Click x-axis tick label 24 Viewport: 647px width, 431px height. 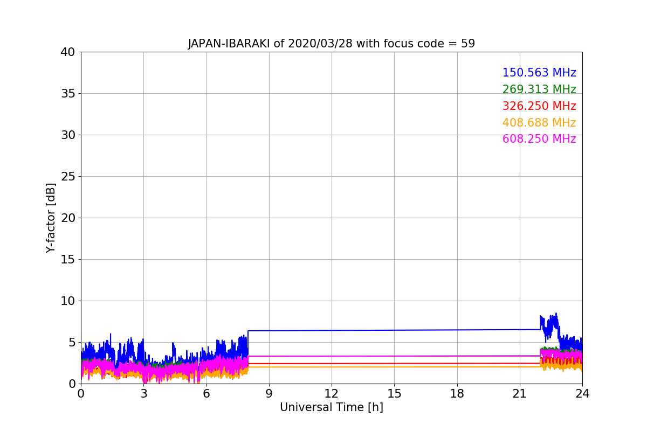click(582, 394)
